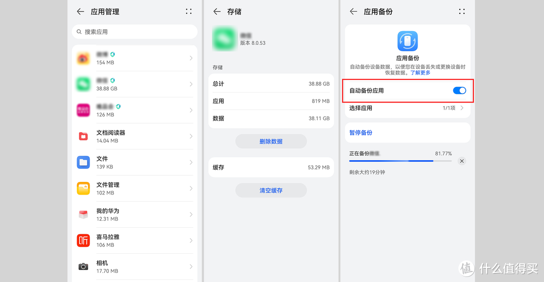Tap back arrow in 存储 header
This screenshot has height=282, width=544.
(217, 12)
